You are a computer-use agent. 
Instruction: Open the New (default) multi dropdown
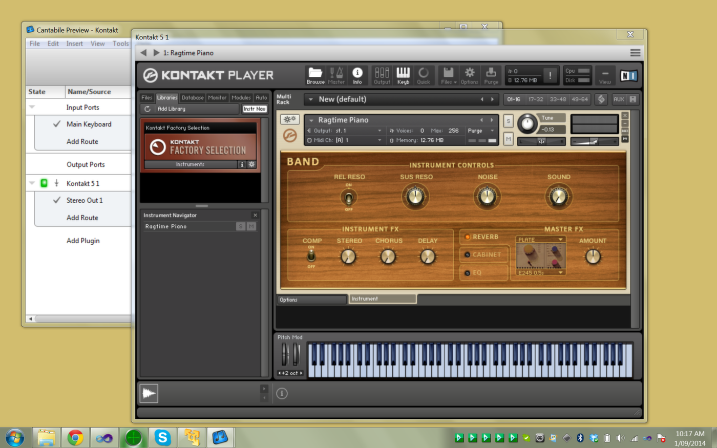click(310, 99)
